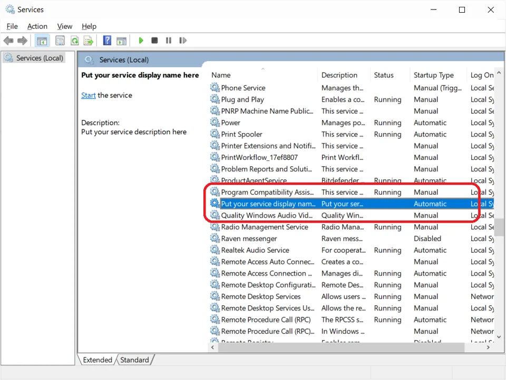Click the Stop Service square icon
Screen dimensions: 506x380
tap(154, 41)
